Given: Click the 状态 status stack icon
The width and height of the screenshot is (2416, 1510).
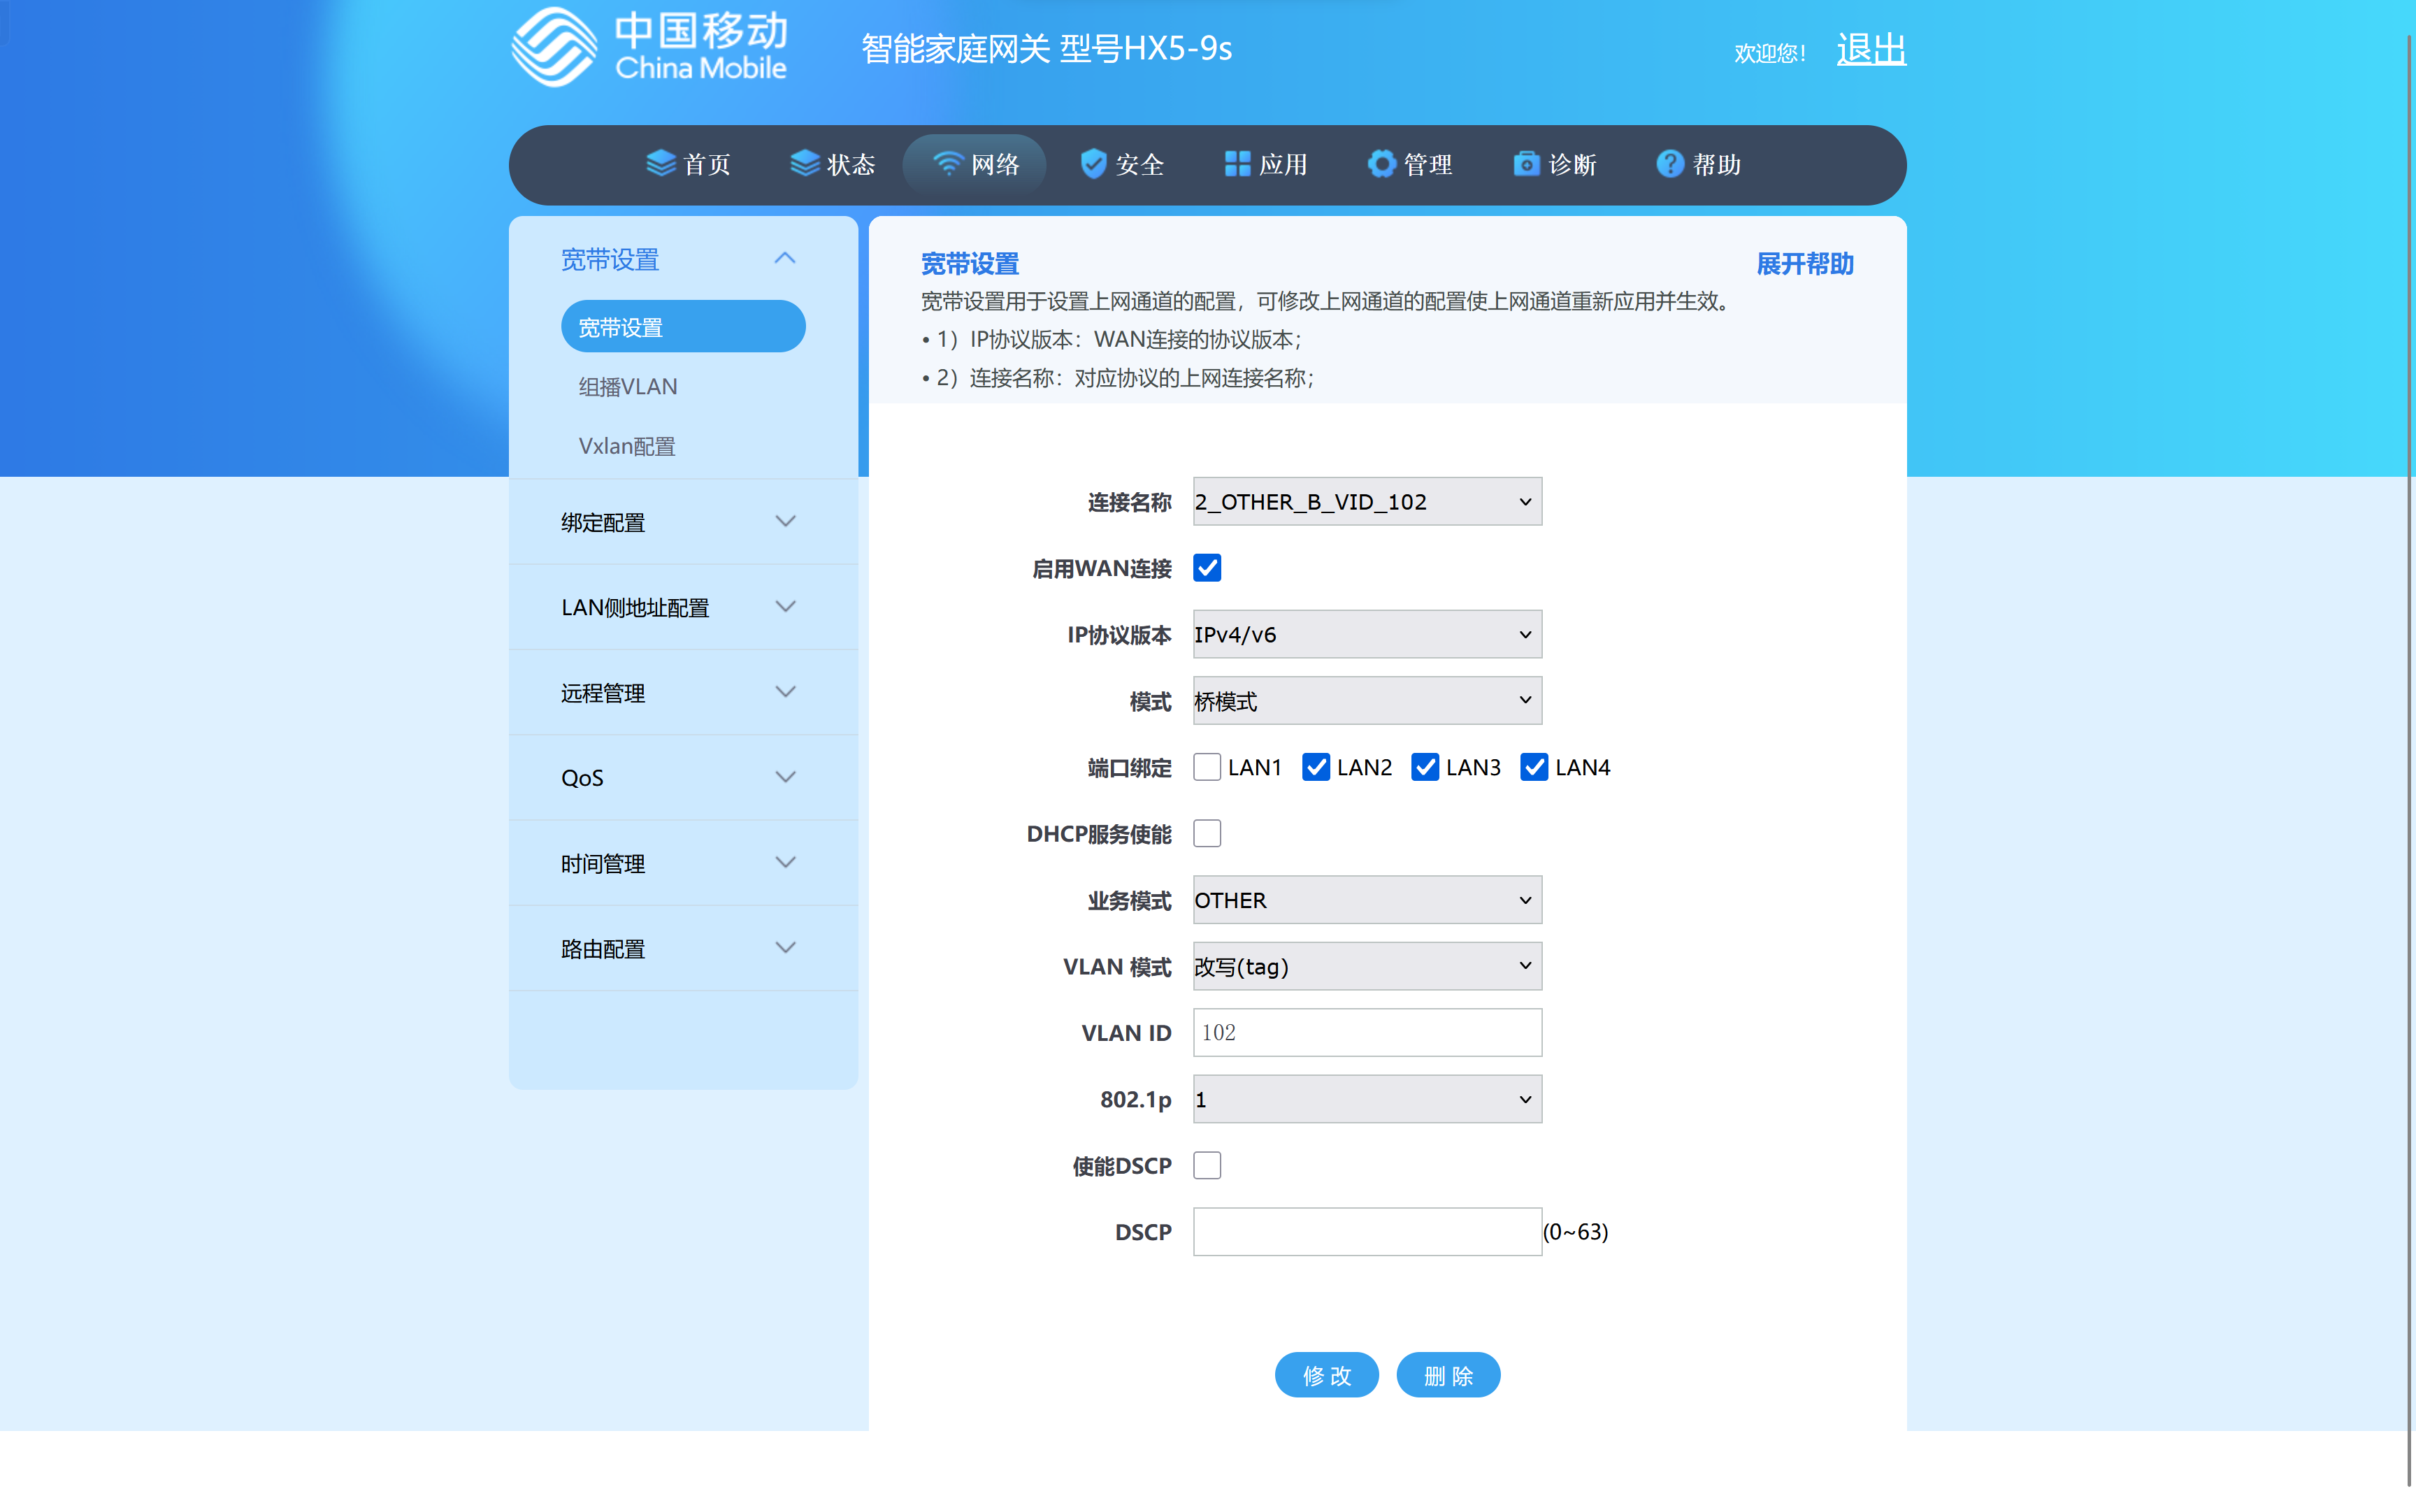Looking at the screenshot, I should point(805,164).
